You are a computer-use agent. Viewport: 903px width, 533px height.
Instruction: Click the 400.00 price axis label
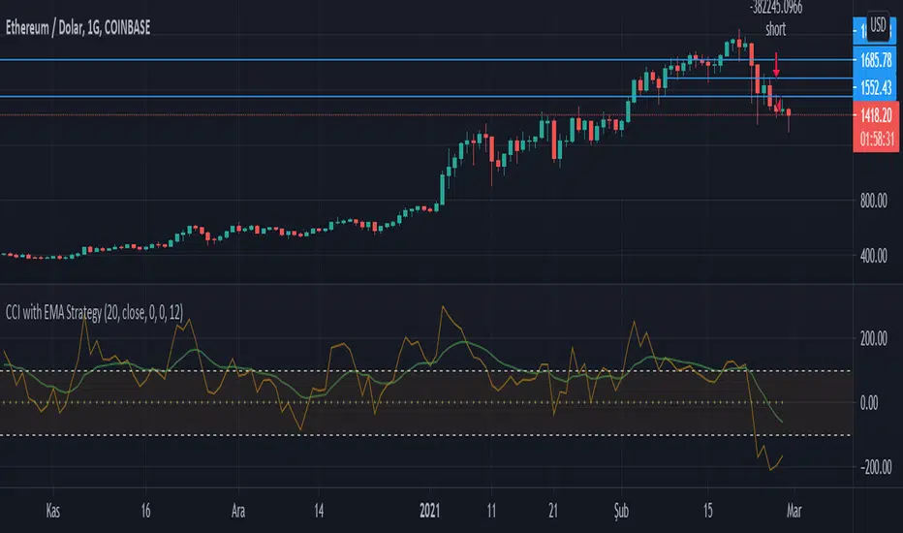(874, 256)
